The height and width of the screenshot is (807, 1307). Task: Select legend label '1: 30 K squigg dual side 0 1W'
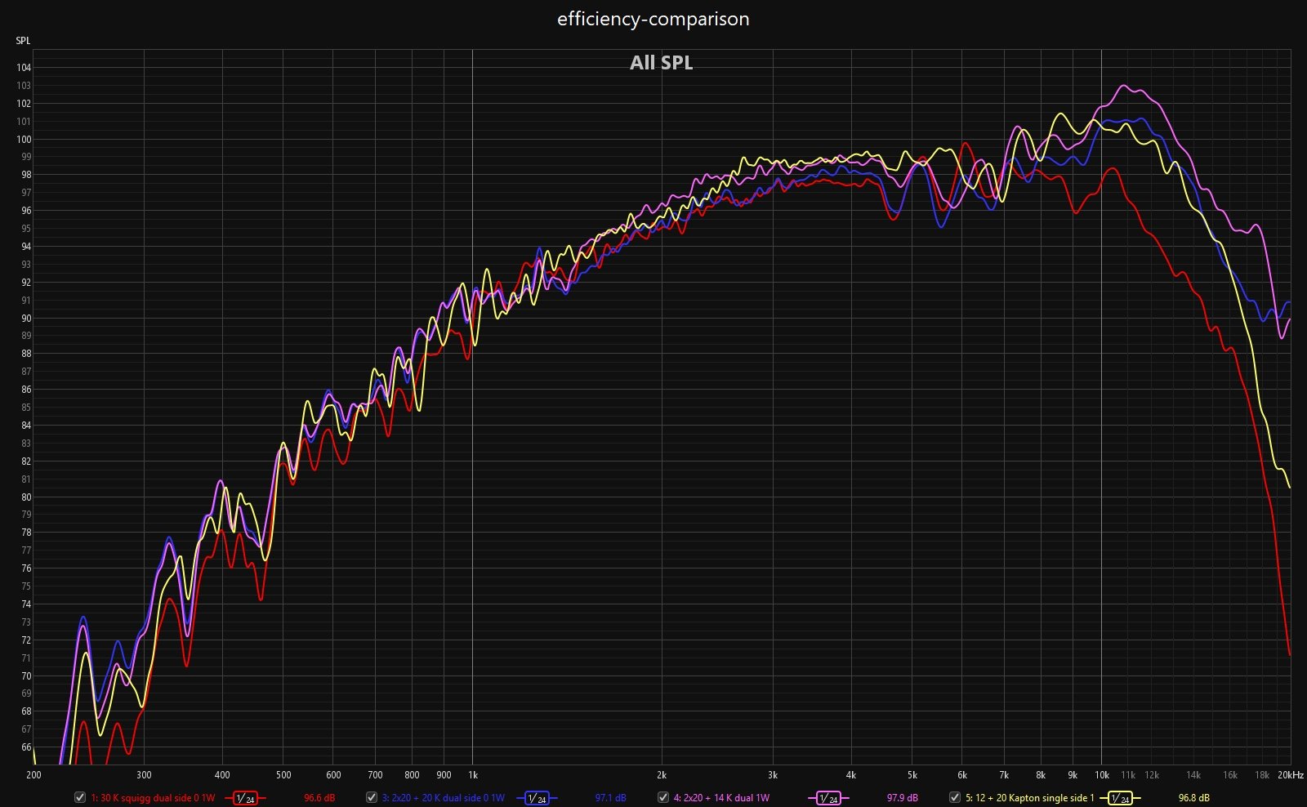point(153,798)
